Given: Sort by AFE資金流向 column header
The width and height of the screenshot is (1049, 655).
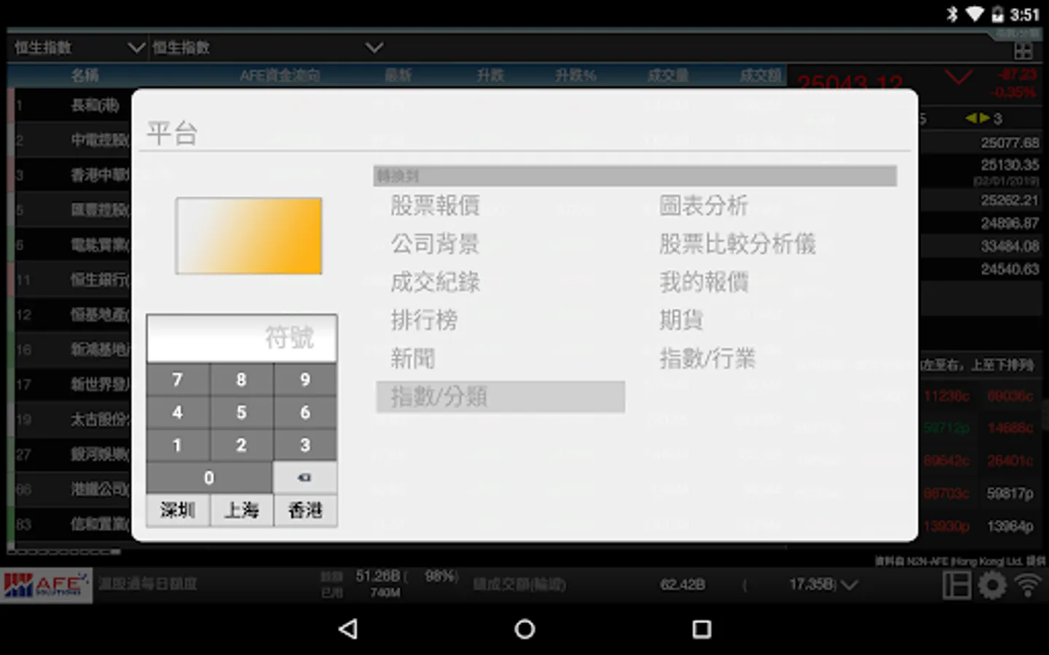Looking at the screenshot, I should pyautogui.click(x=280, y=75).
